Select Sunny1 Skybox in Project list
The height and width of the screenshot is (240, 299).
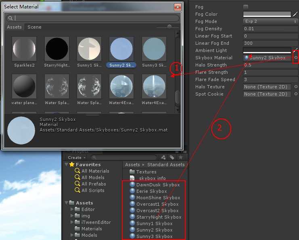click(151, 223)
